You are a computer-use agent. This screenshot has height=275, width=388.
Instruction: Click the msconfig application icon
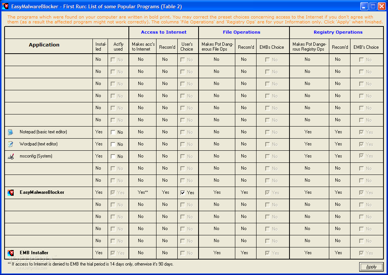pos(10,156)
